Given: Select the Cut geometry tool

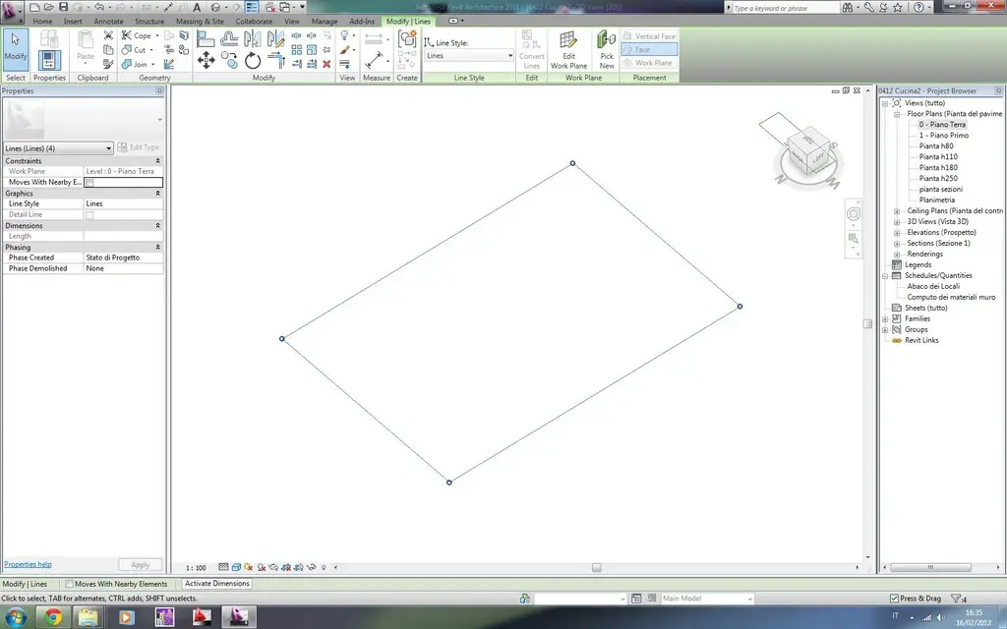Looking at the screenshot, I should point(136,49).
